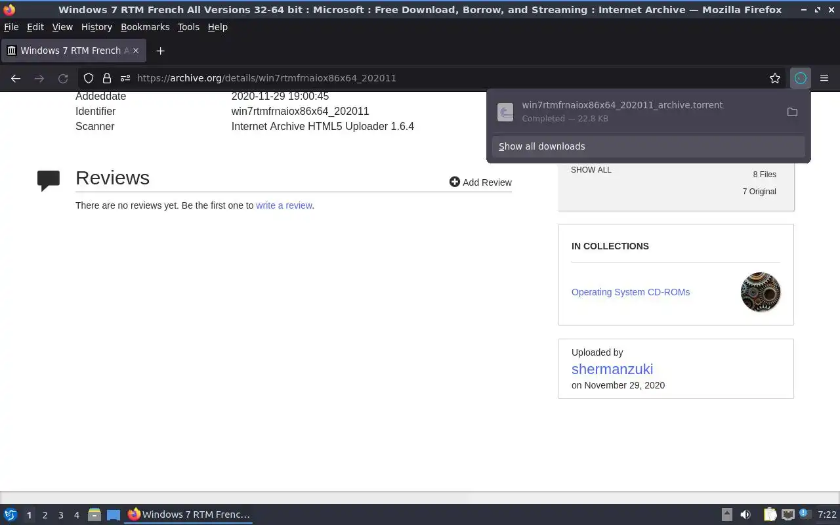Open uploader shermanzuki profile link
Viewport: 840px width, 525px height.
pyautogui.click(x=612, y=369)
